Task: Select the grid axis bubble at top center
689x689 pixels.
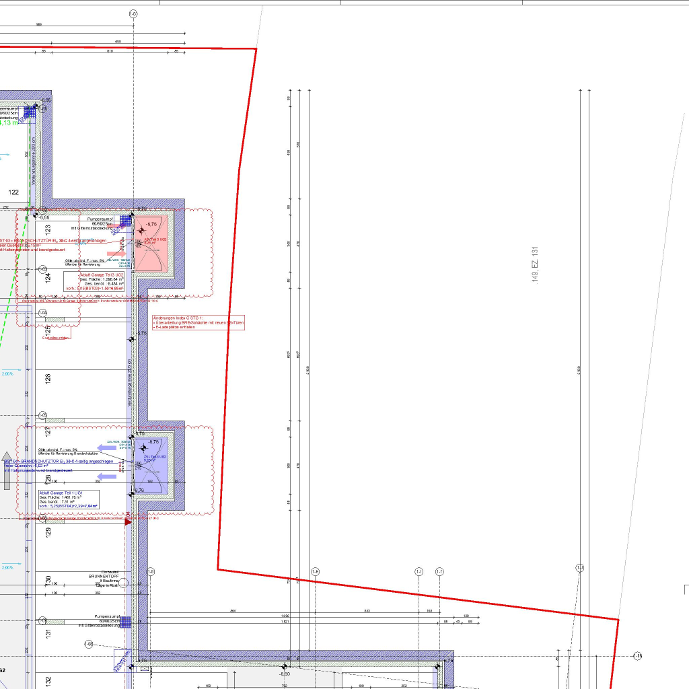Action: [133, 13]
